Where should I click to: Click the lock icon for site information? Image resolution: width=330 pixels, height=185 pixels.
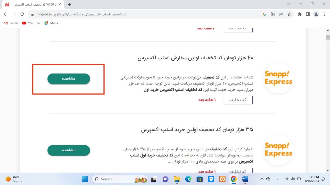click(32, 14)
